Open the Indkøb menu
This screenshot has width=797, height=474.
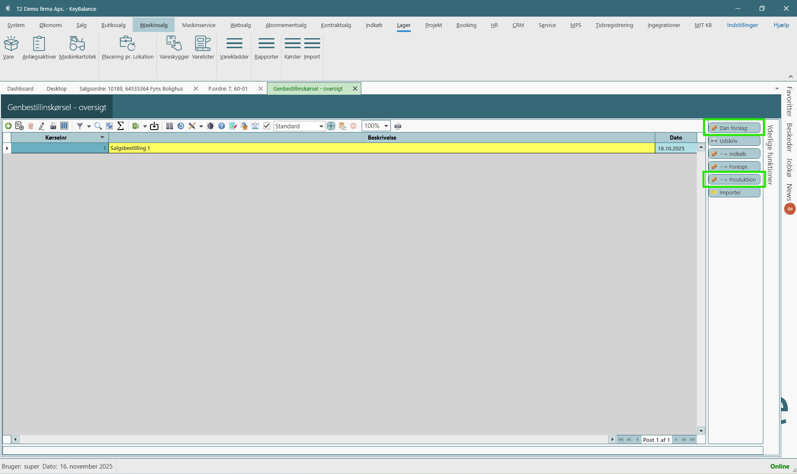pos(374,25)
